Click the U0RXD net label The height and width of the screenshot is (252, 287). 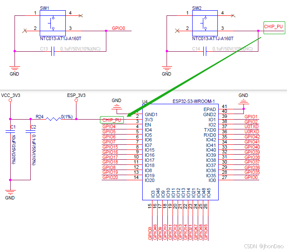click(252, 132)
